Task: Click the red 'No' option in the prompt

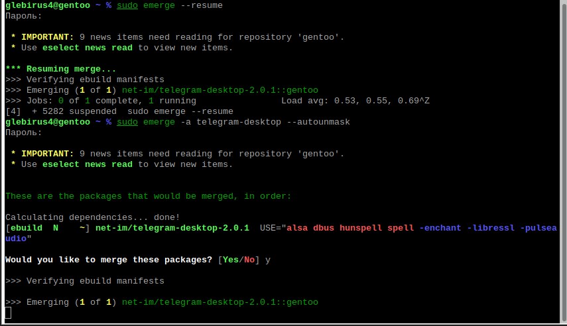Action: pyautogui.click(x=249, y=260)
